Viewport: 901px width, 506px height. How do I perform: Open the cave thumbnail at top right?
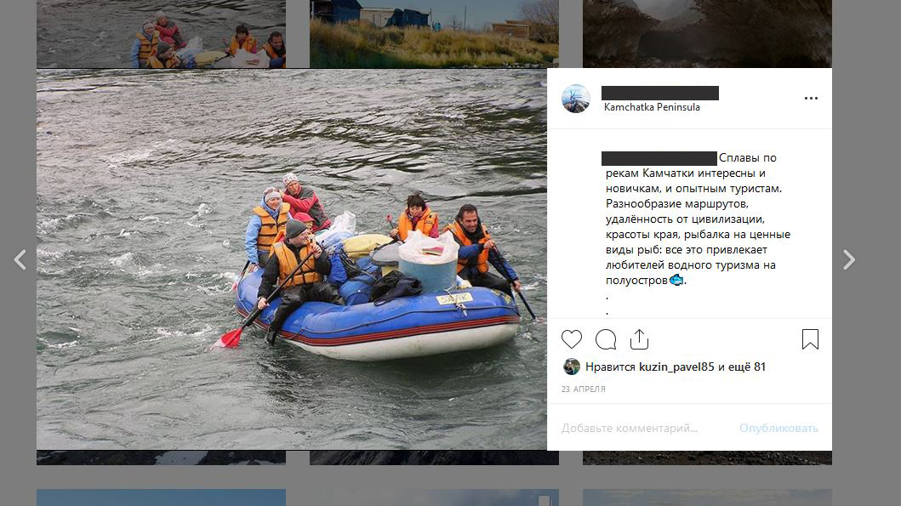(707, 34)
